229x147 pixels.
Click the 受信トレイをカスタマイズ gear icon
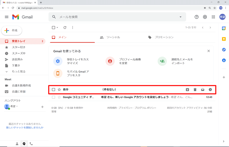click(x=58, y=61)
